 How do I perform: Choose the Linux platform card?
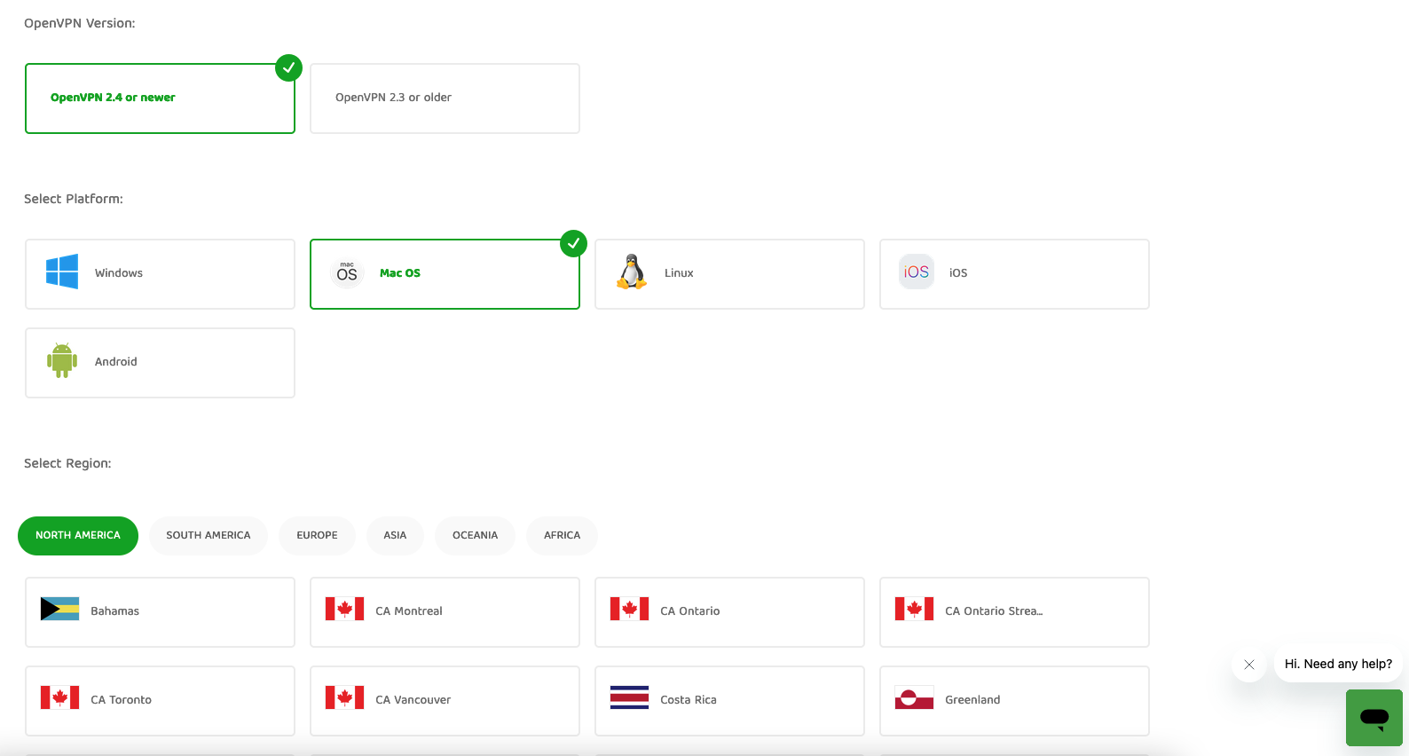tap(729, 274)
